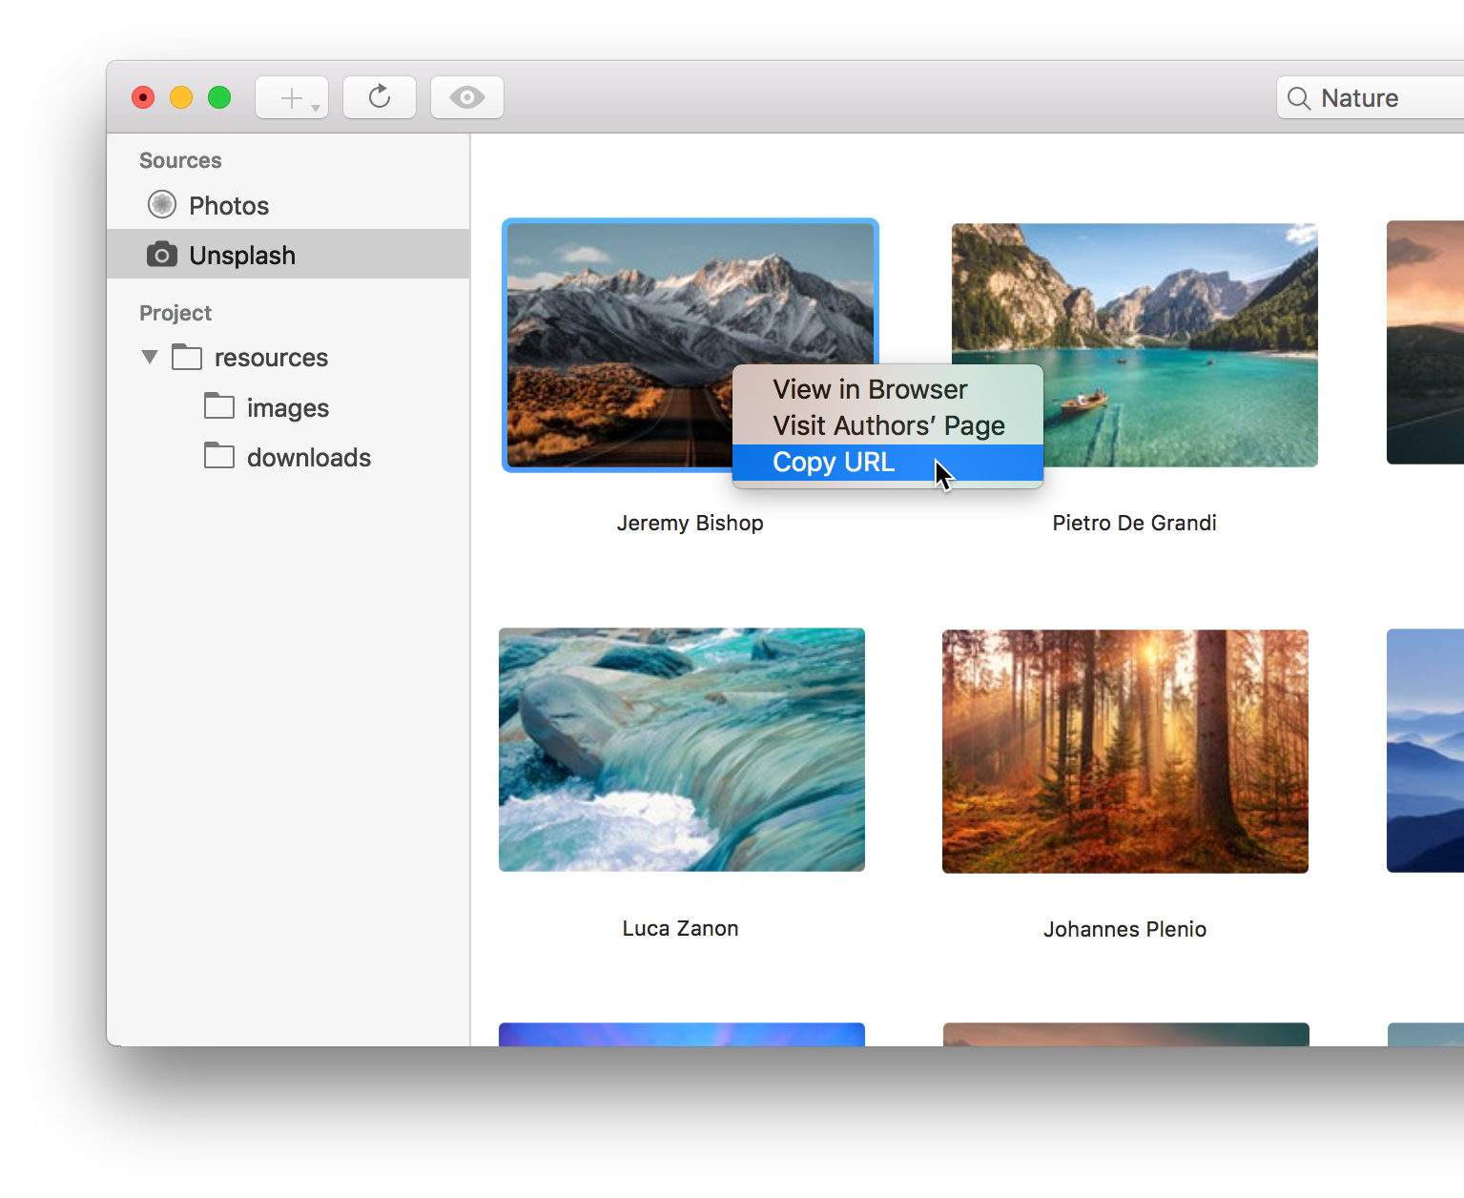Click the green zoom window button
This screenshot has width=1464, height=1198.
point(219,97)
